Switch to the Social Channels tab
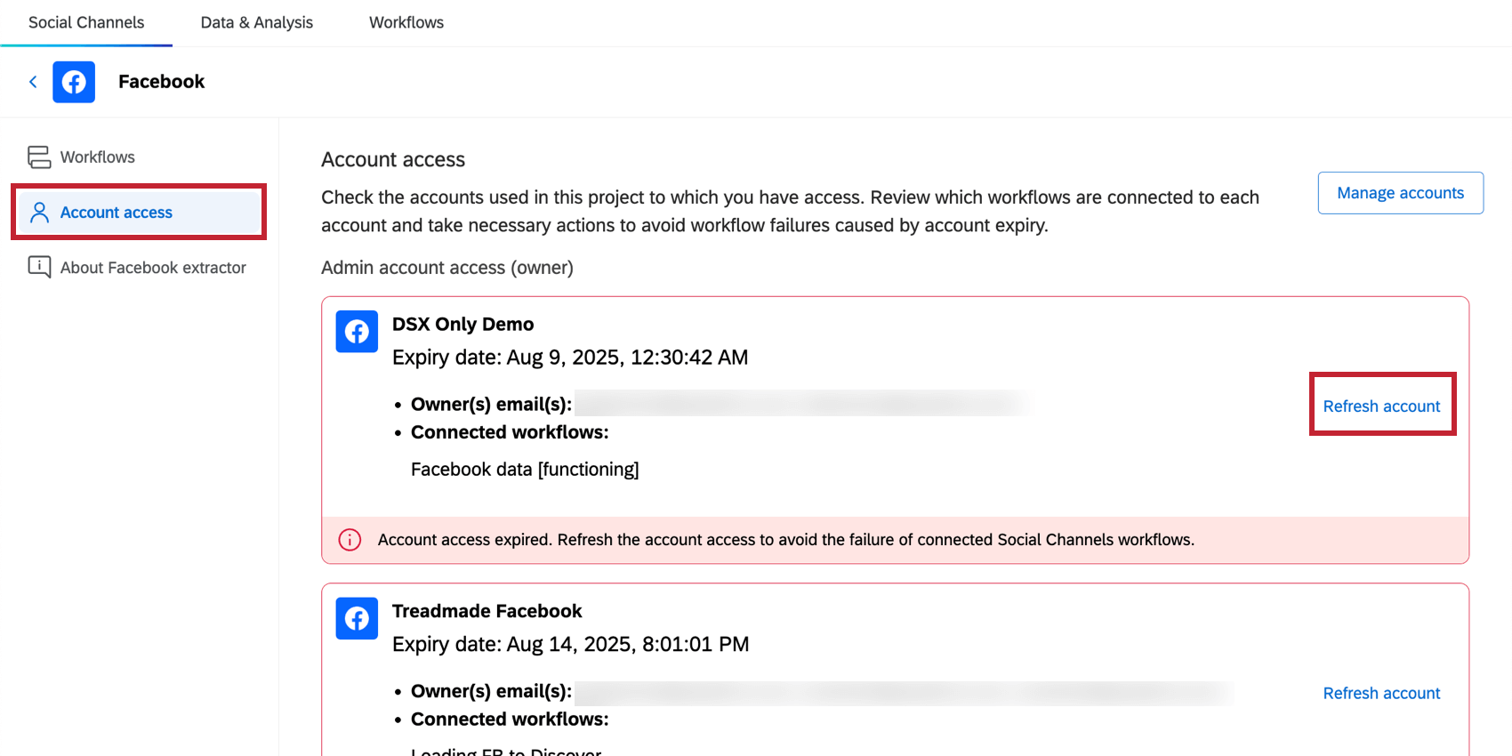This screenshot has height=756, width=1512. point(86,22)
